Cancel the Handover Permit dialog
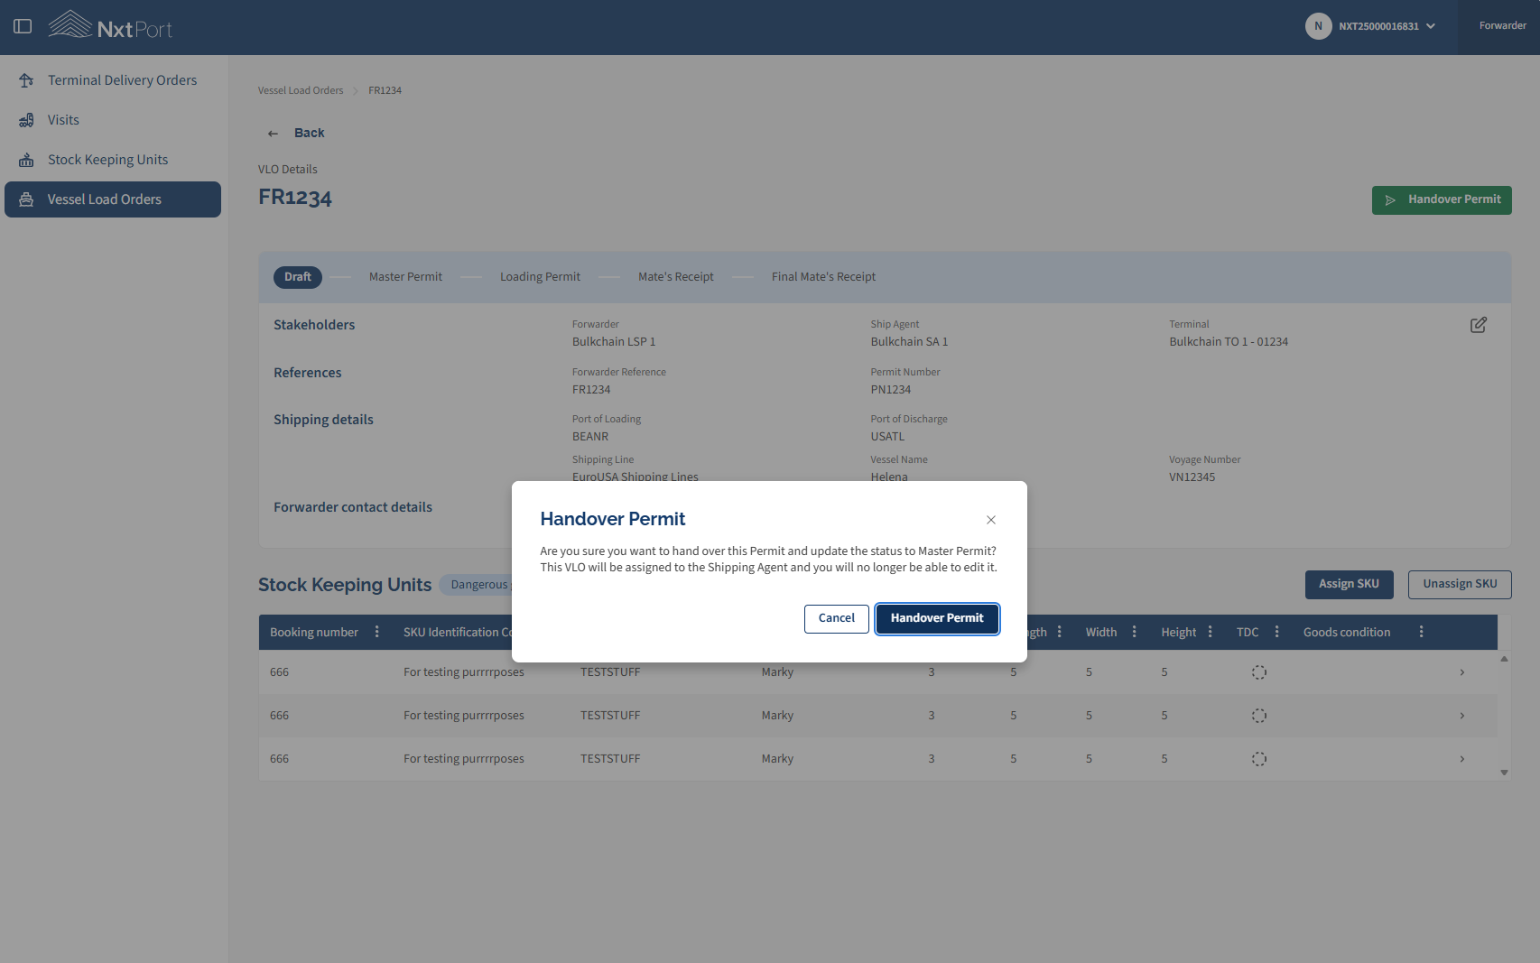1540x963 pixels. pos(837,619)
